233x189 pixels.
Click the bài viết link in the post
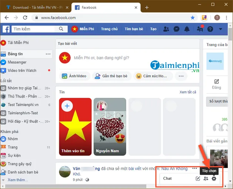click(x=135, y=169)
